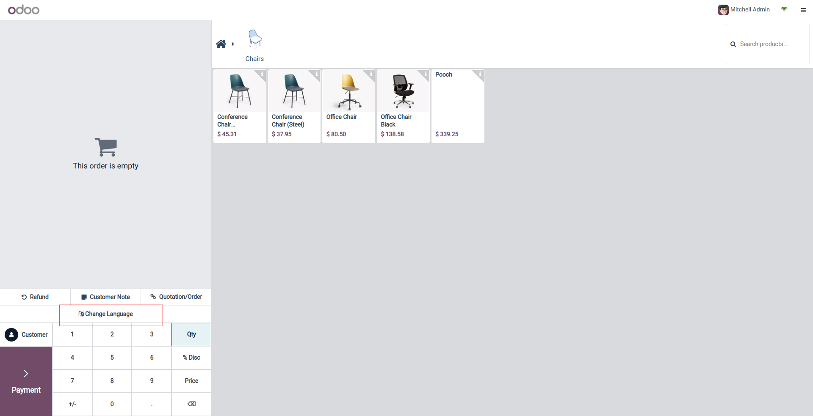Screen dimensions: 813x416
Task: Open info for Conference Chair (Steel)
Action: click(x=316, y=74)
